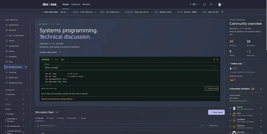The height and width of the screenshot is (134, 267).
Task: Click the arrow next to Create a discussion
Action: coord(60,52)
